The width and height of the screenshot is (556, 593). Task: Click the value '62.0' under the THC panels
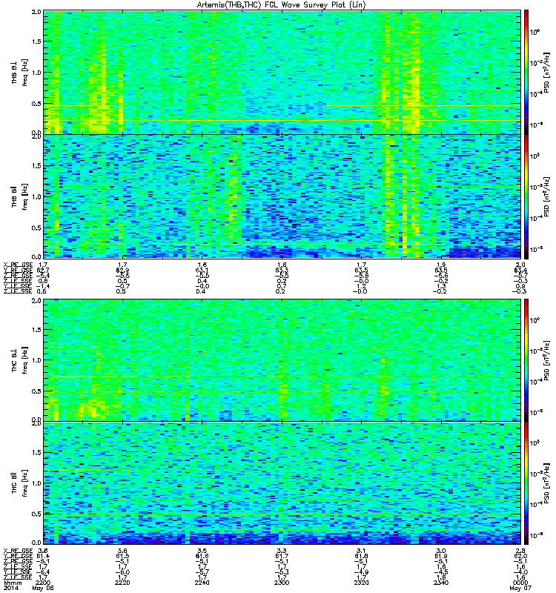pos(520,556)
